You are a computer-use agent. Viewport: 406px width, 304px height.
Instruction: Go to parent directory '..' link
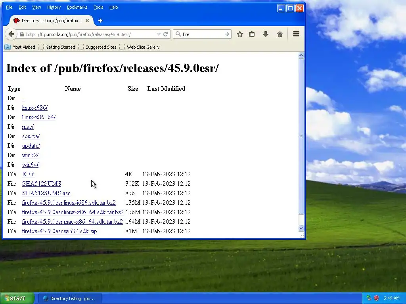[x=23, y=99]
